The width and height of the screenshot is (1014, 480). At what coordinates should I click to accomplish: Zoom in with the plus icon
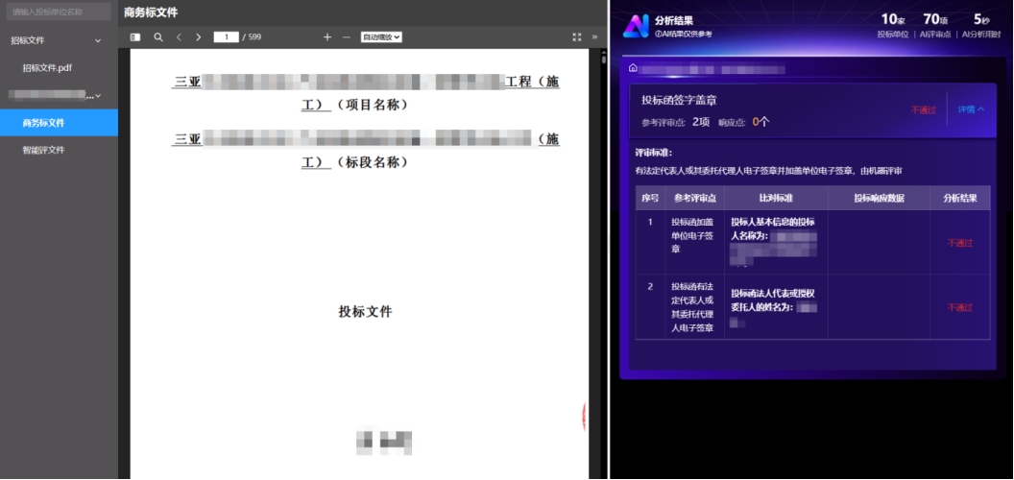pos(327,37)
